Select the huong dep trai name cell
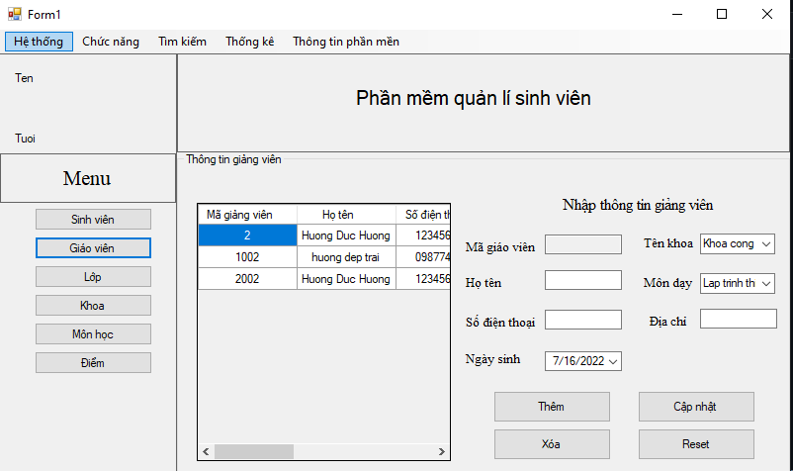 point(346,257)
